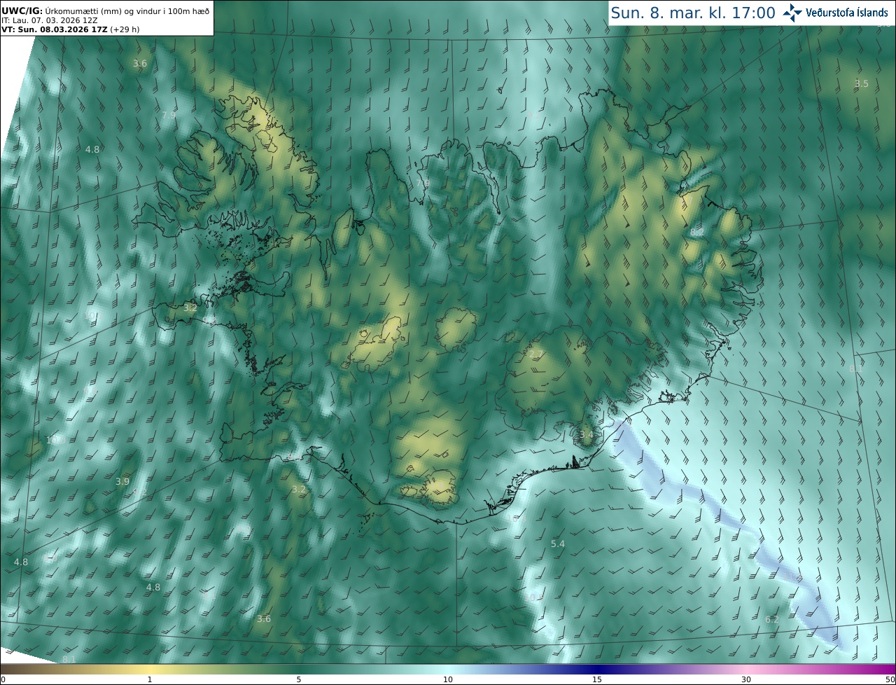Click the '1' label on color scale
The height and width of the screenshot is (685, 896).
[150, 679]
